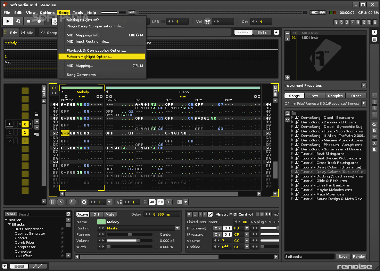Toggle the record/edit mode button
This screenshot has height=271, width=380.
point(39,21)
